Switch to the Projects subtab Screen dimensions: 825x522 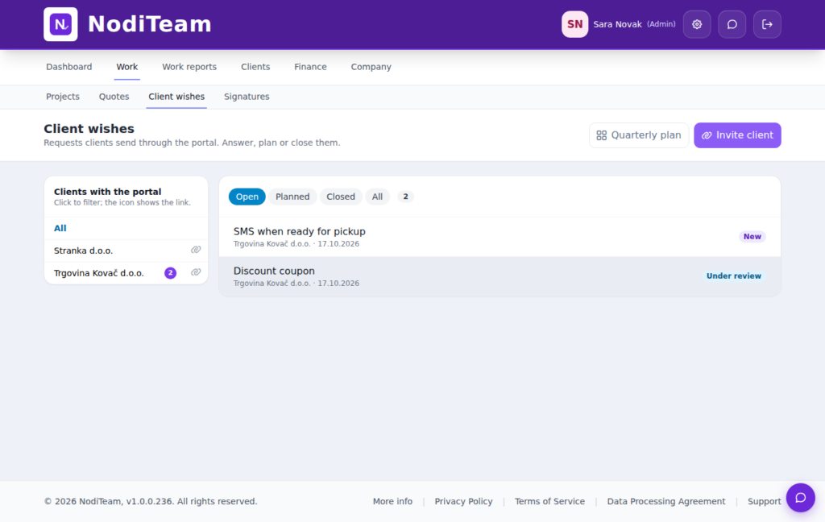click(63, 97)
